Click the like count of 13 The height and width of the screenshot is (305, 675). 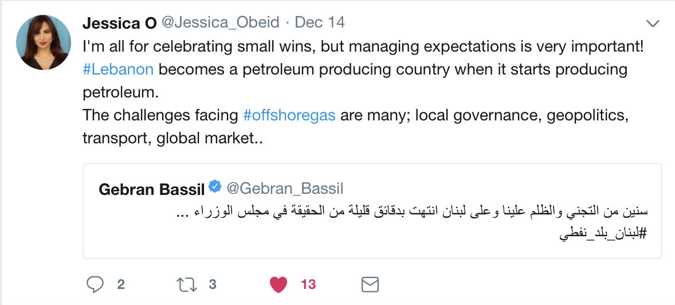308,284
